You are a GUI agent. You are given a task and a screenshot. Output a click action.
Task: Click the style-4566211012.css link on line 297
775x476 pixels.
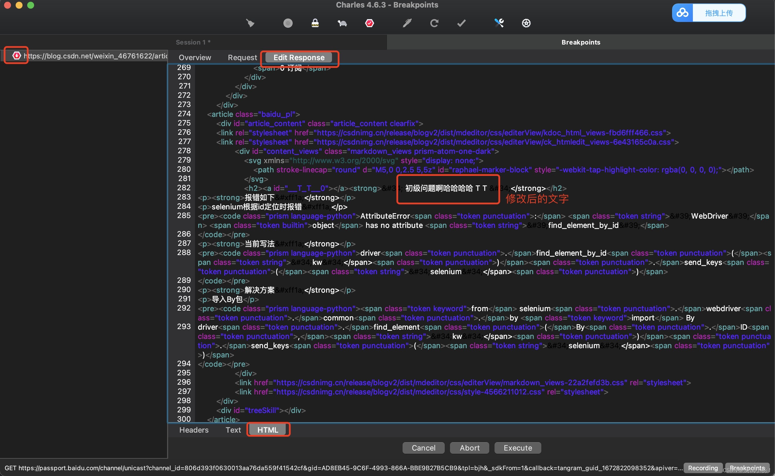point(422,392)
